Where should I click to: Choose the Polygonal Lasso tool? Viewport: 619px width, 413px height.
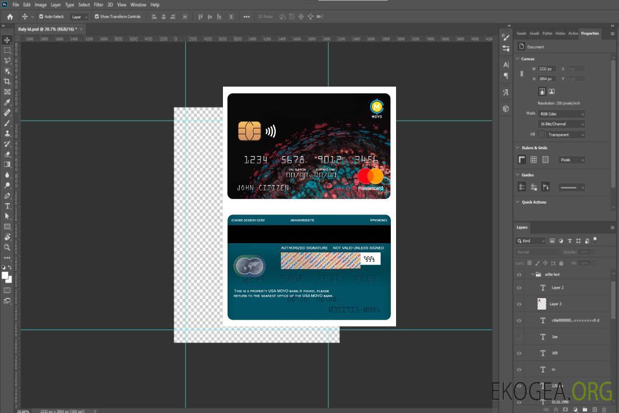point(7,60)
